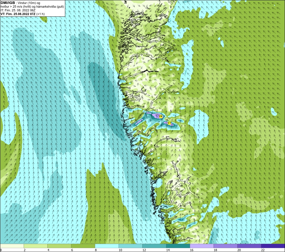Click the yellow 27 peak gust label
Screen dimensions: 285x252
pyautogui.click(x=169, y=123)
